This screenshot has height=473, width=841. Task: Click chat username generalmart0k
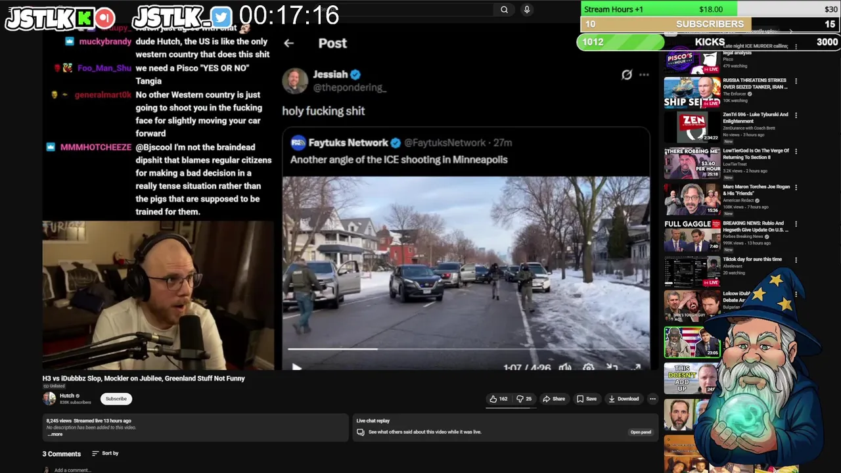(102, 95)
